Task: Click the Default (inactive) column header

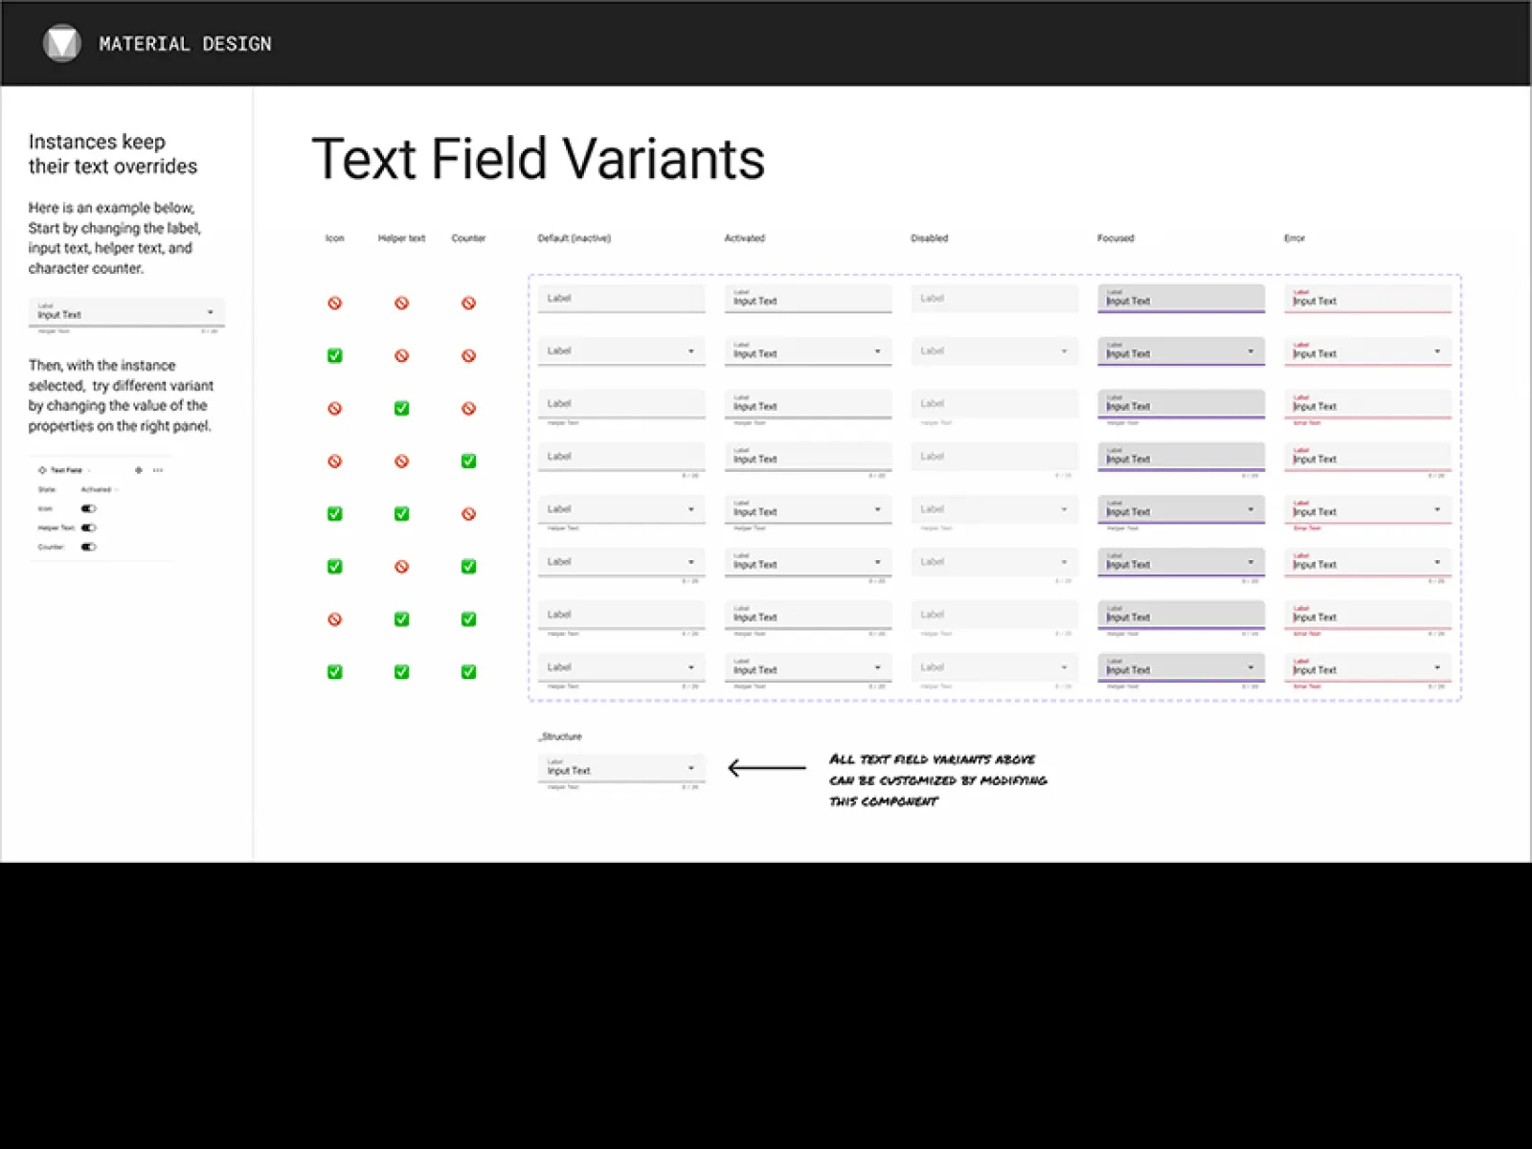Action: click(574, 238)
